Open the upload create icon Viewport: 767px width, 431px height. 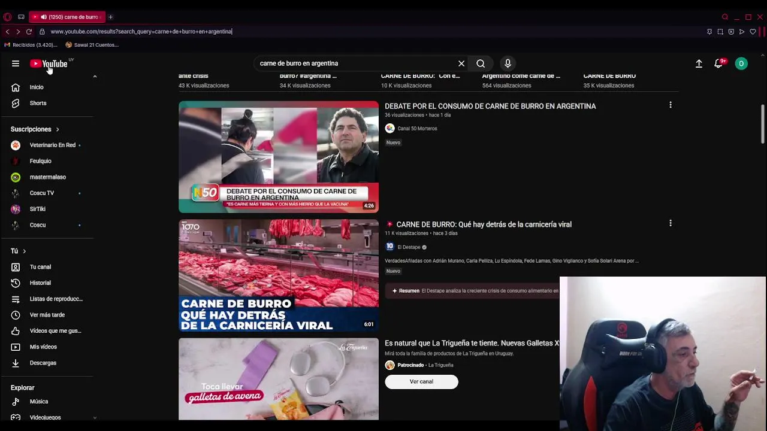click(x=699, y=63)
